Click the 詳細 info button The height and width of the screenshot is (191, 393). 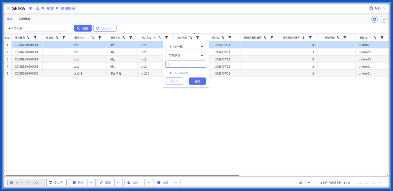click(x=163, y=183)
